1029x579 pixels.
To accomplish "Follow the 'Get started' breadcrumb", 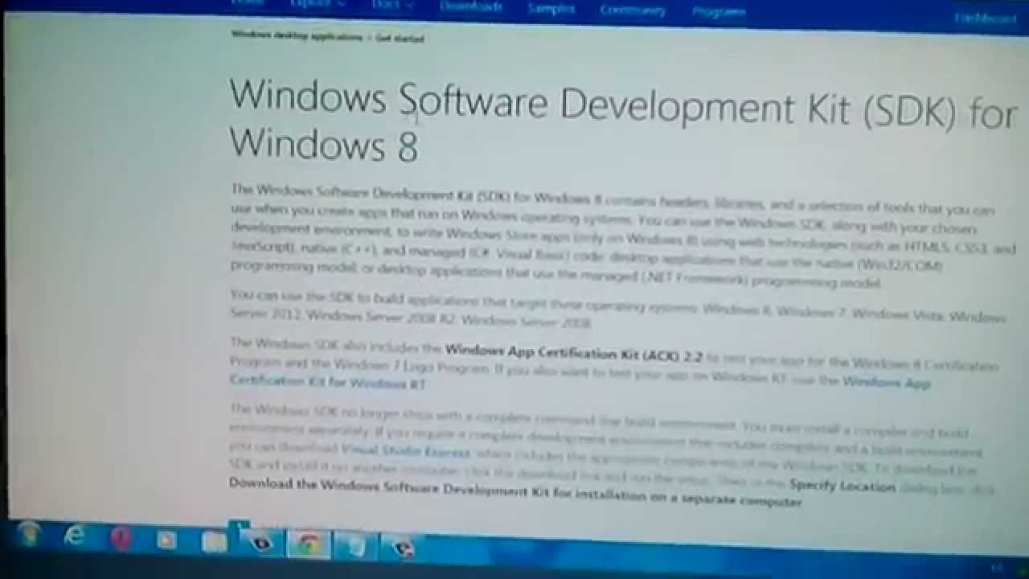I will coord(400,38).
